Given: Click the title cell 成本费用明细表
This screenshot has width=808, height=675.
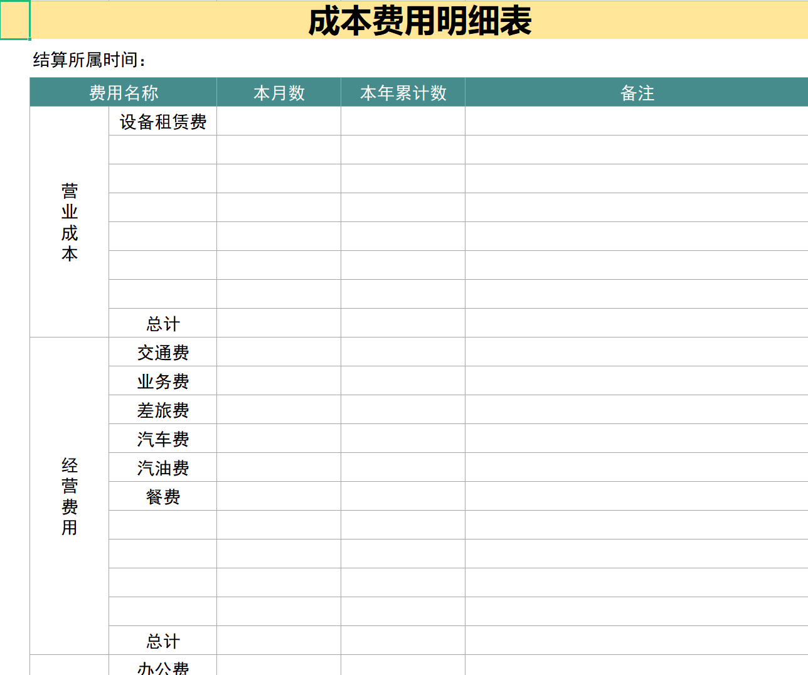Looking at the screenshot, I should tap(420, 21).
